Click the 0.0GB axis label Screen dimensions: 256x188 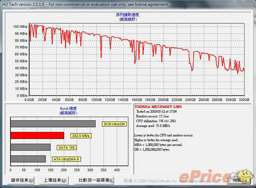pyautogui.click(x=29, y=100)
